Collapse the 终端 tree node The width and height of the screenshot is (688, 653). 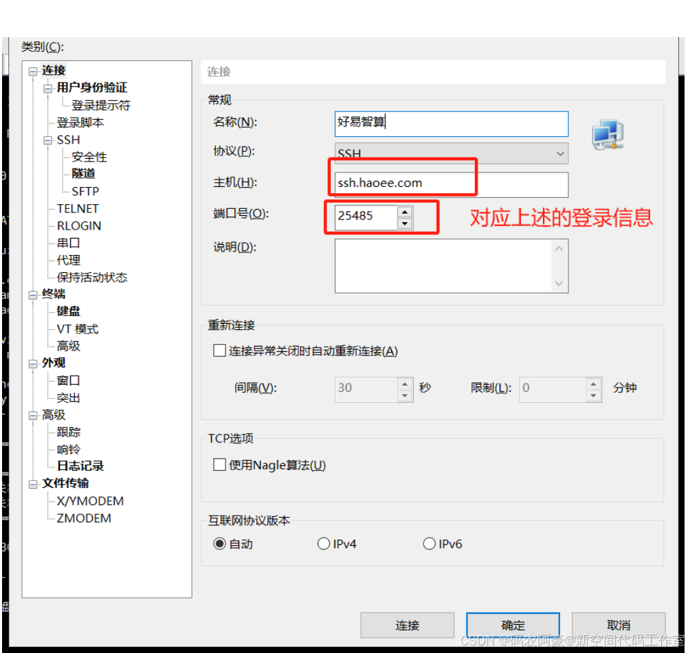pos(33,295)
